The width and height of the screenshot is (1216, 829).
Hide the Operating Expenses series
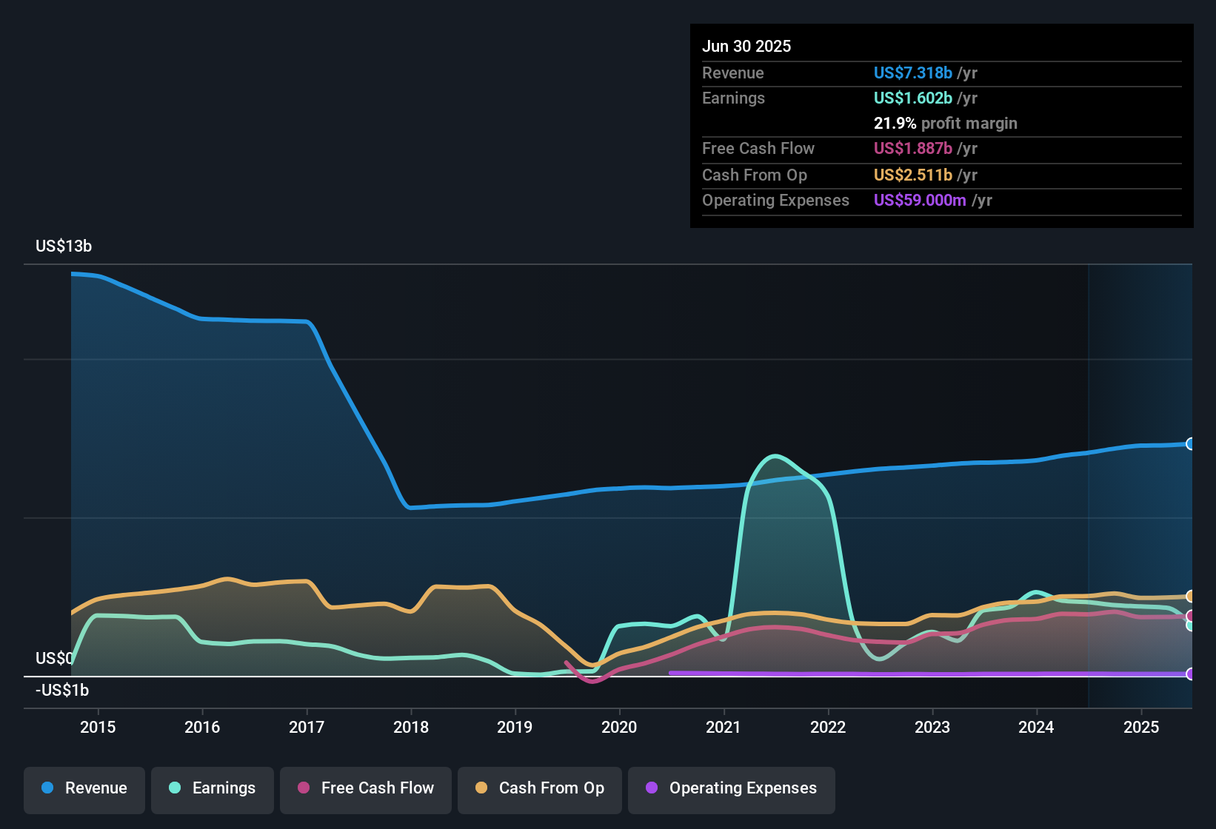(x=732, y=788)
